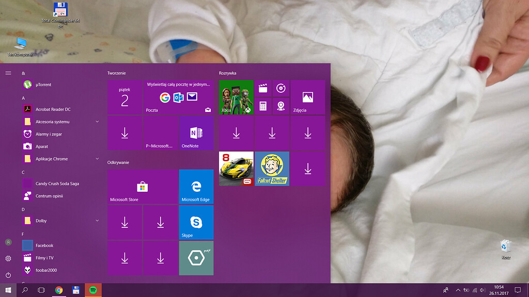Open the calendar tile showing piątek 2
The width and height of the screenshot is (529, 297).
click(125, 97)
